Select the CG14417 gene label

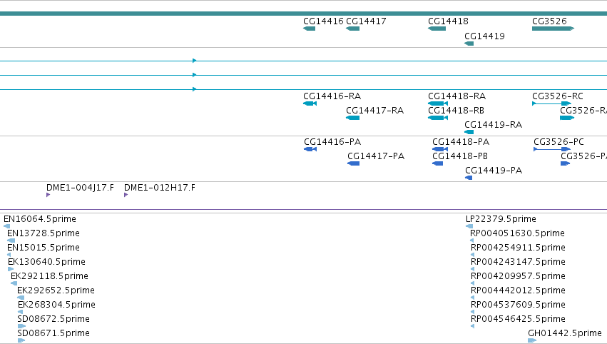(366, 21)
